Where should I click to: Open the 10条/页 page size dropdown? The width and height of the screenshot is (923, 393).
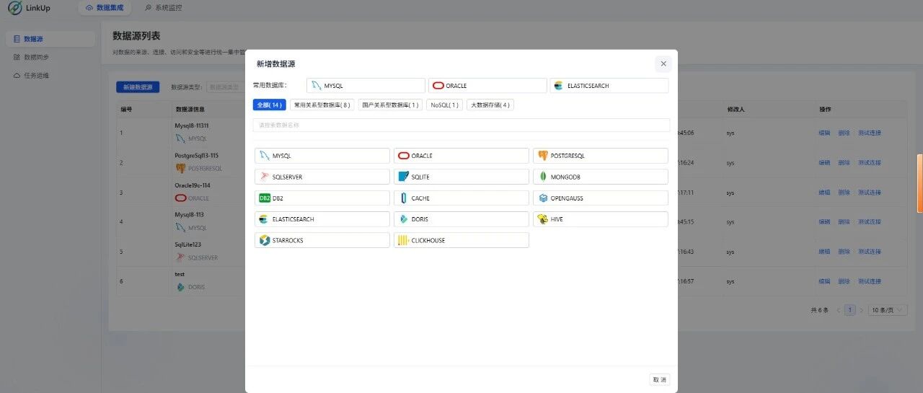888,310
